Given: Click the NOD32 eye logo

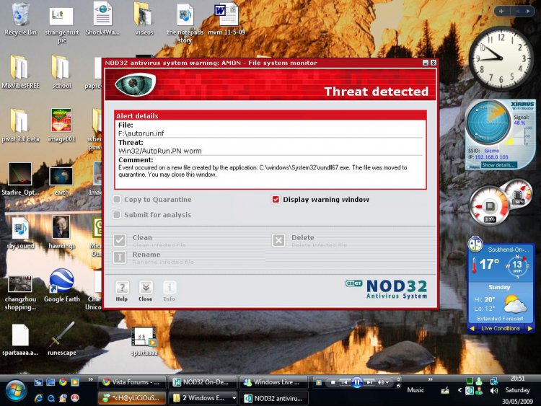Looking at the screenshot, I should [135, 84].
